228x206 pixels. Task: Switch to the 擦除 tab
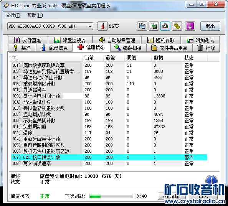click(x=206, y=48)
